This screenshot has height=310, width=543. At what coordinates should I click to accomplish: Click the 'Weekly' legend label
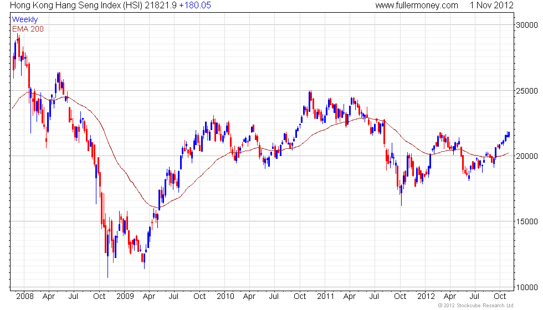coord(24,20)
